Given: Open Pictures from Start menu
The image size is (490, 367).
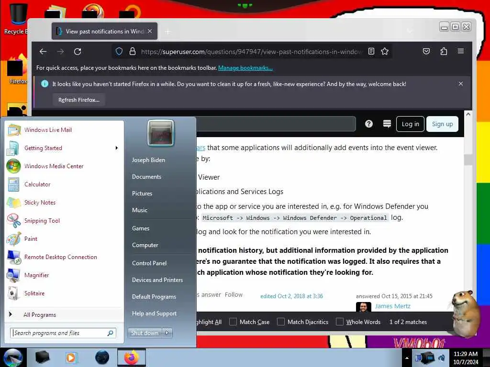Looking at the screenshot, I should [142, 194].
